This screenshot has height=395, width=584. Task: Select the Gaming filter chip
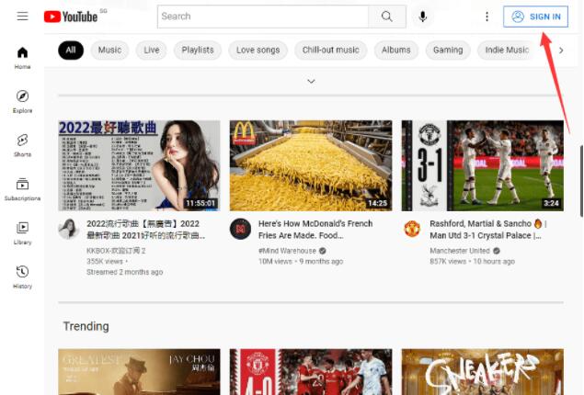tap(448, 51)
